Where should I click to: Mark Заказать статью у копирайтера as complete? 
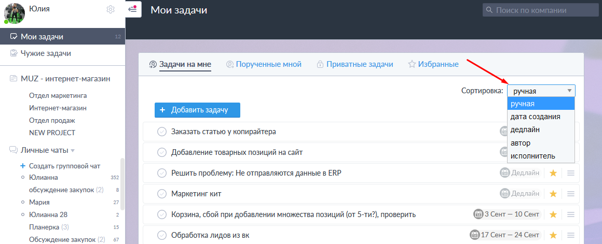[x=161, y=132]
